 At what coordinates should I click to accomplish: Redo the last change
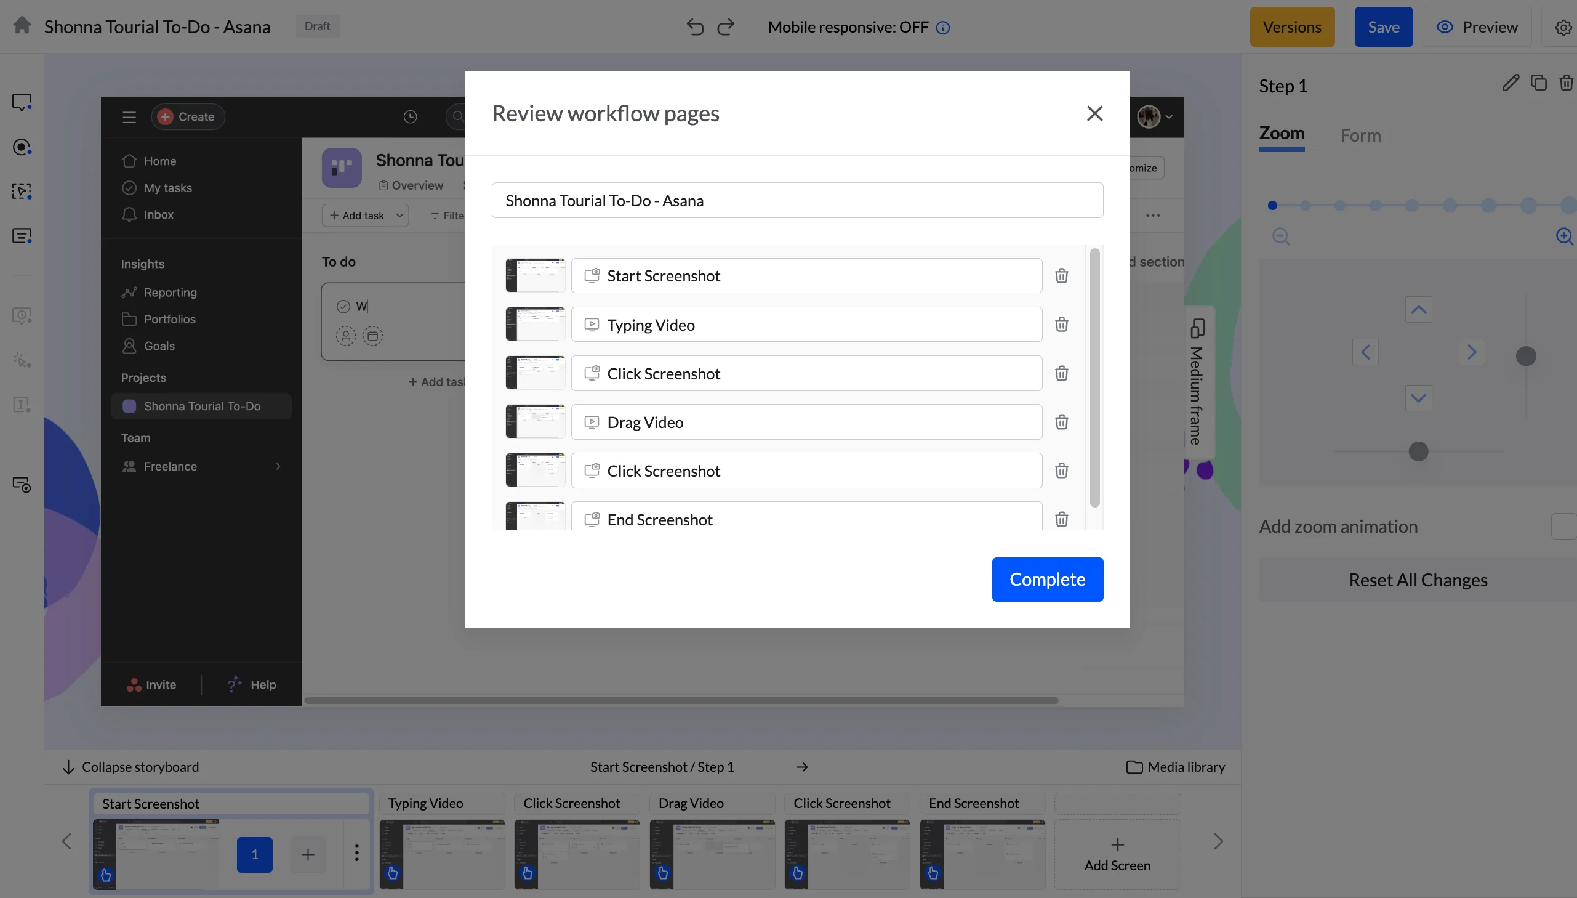(726, 27)
